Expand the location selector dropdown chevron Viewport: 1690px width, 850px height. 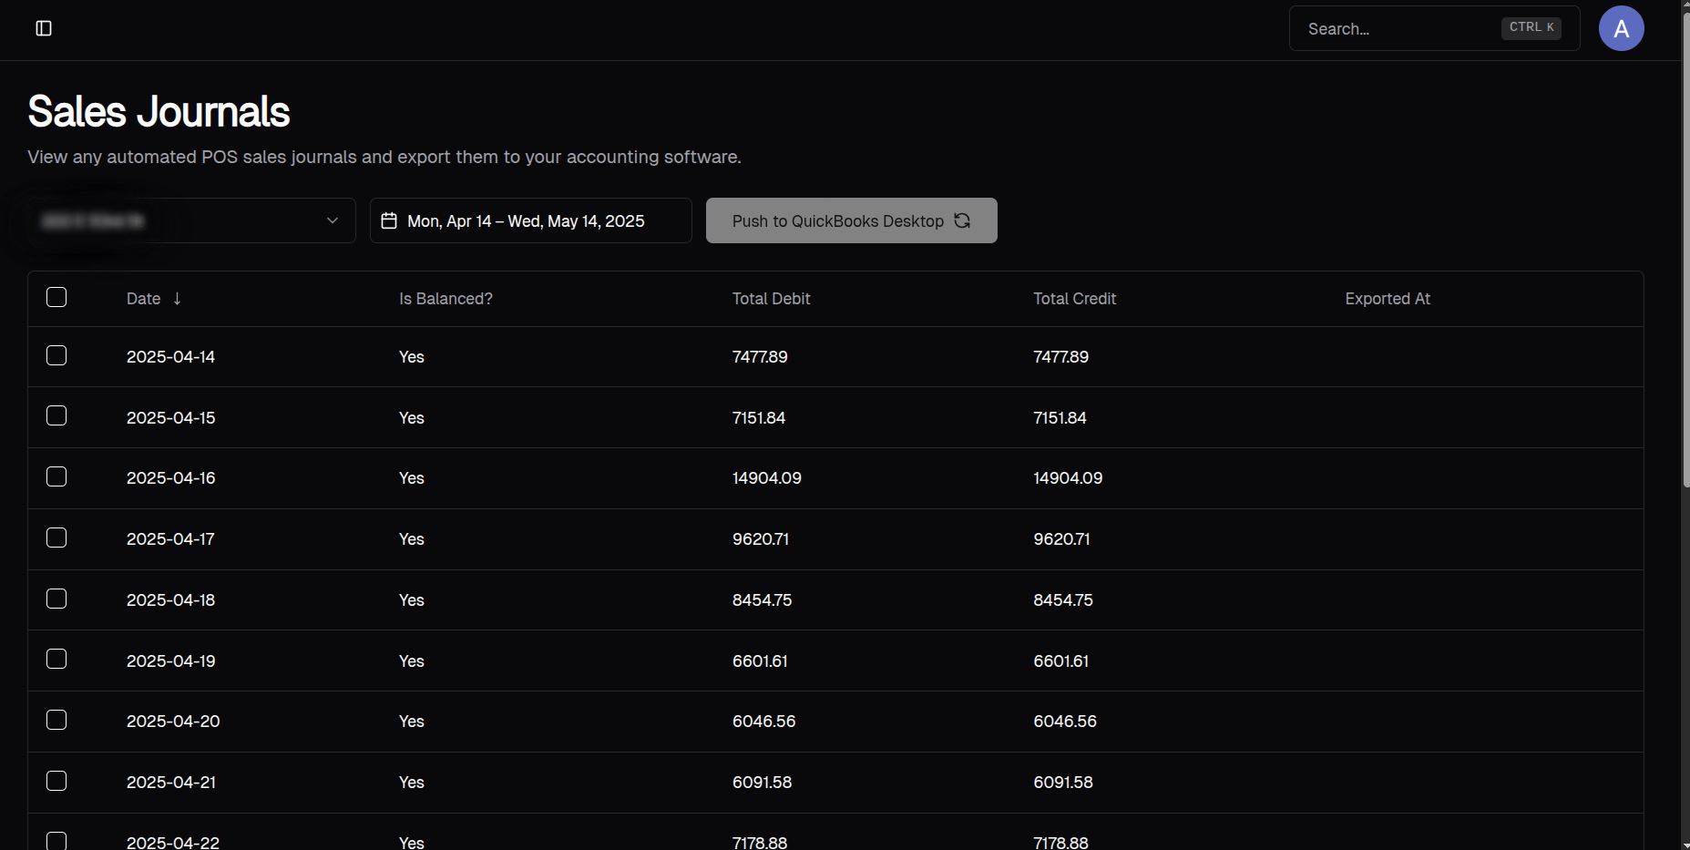[333, 220]
